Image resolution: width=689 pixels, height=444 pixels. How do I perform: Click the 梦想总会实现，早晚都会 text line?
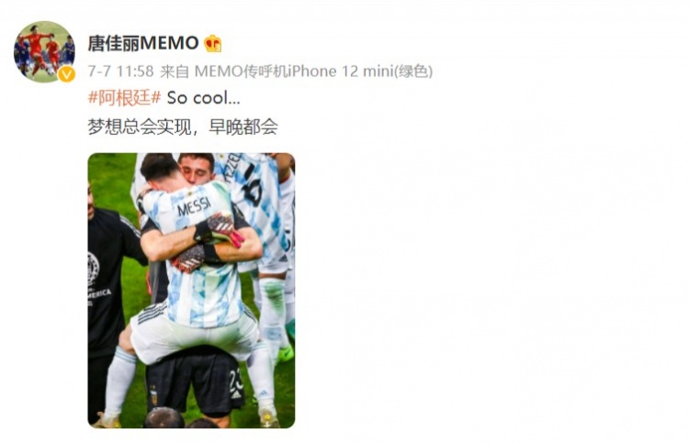[183, 127]
